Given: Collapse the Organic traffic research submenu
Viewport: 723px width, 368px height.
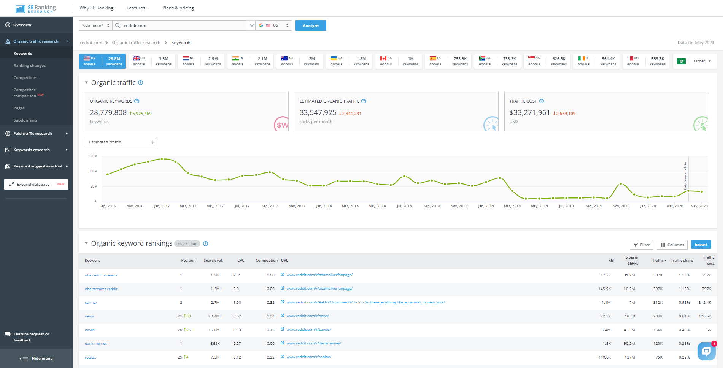Looking at the screenshot, I should coord(67,41).
